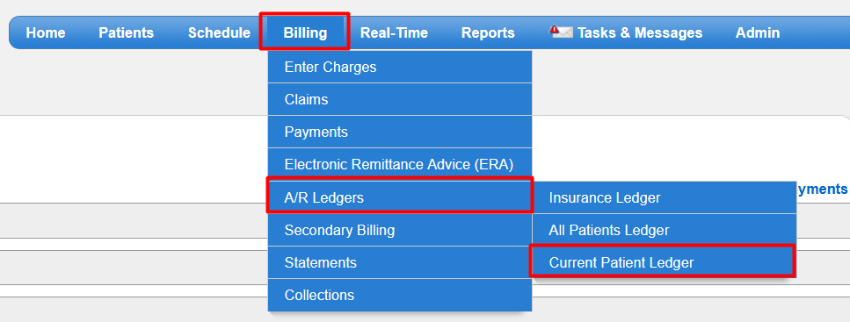
Task: Open Electronic Remittance Advice (ERA)
Action: pyautogui.click(x=400, y=165)
